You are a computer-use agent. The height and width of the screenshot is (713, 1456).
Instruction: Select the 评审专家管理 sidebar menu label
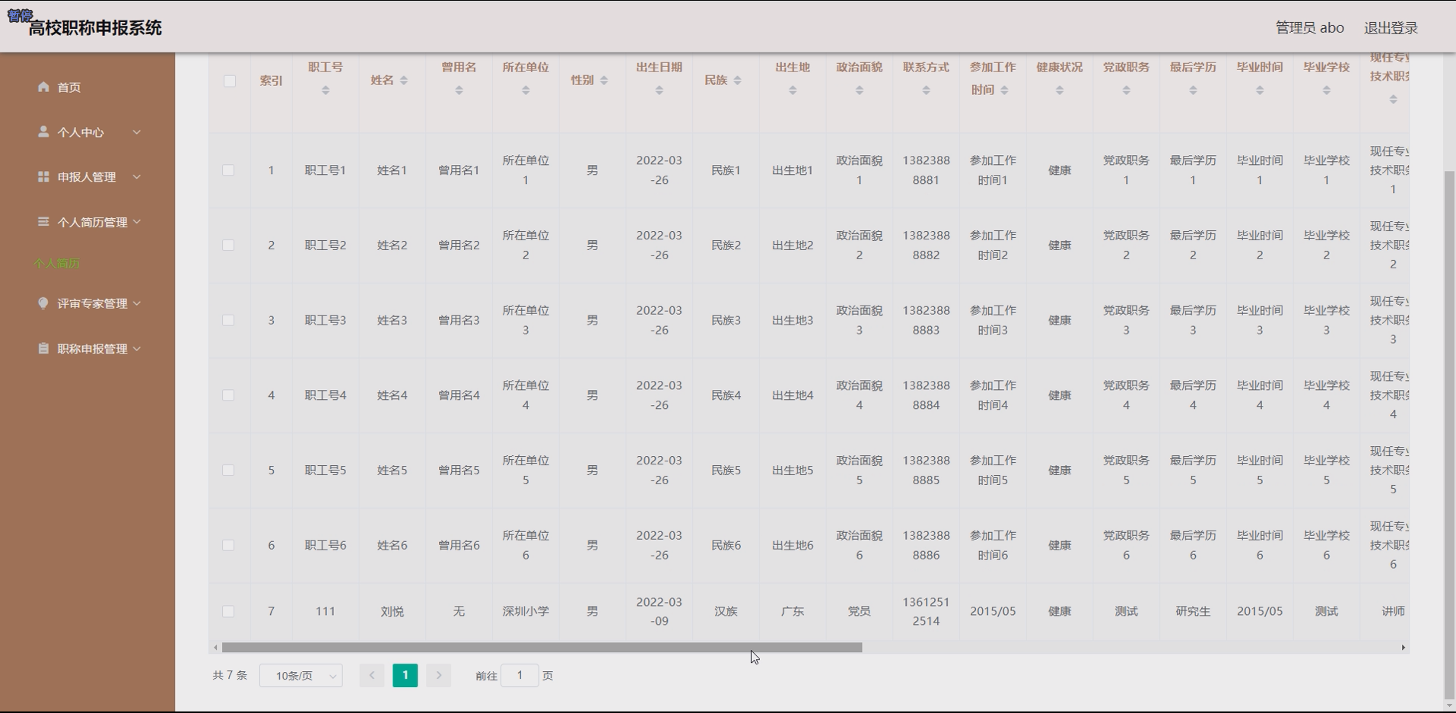point(93,303)
